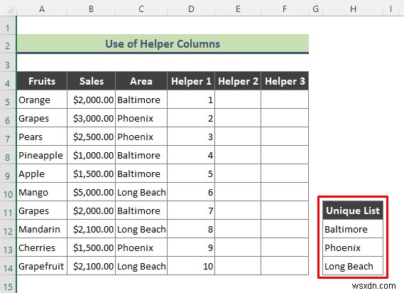404x293 pixels.
Task: Select column G header
Action: [316, 9]
